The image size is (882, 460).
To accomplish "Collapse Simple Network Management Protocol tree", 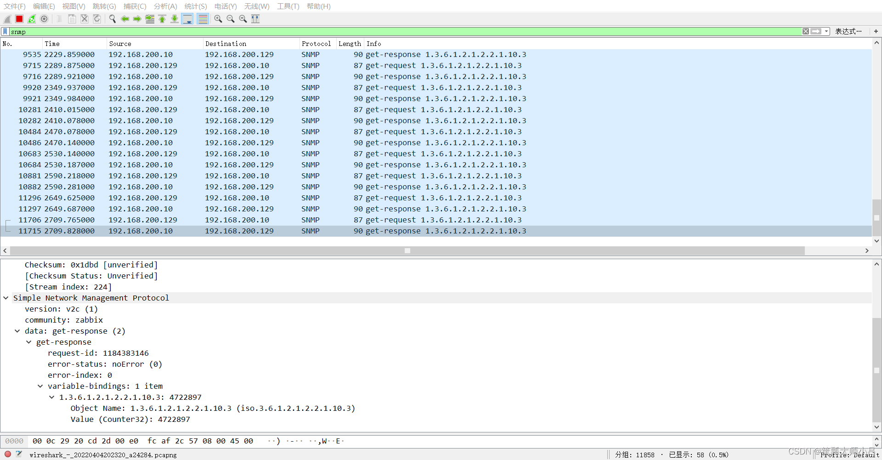I will click(6, 298).
